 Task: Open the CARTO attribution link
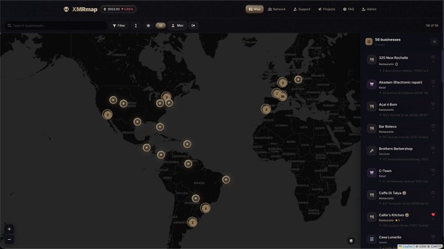pyautogui.click(x=436, y=247)
